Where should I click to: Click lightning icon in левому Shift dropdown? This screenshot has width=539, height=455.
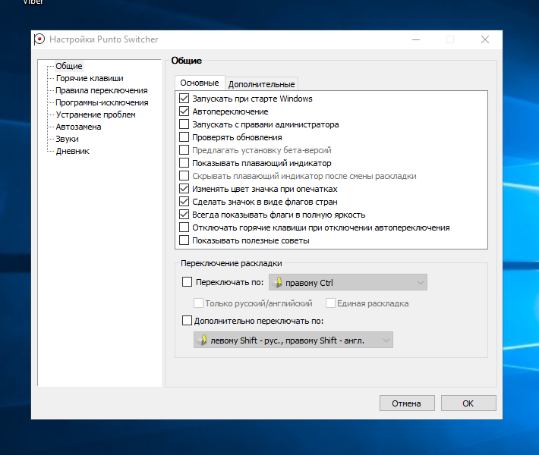[203, 340]
